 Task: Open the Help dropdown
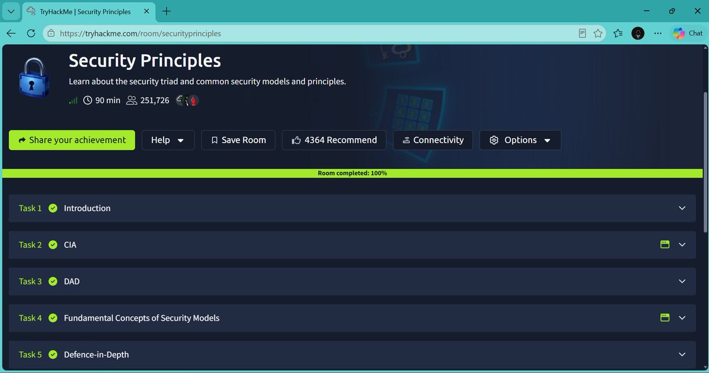[168, 140]
